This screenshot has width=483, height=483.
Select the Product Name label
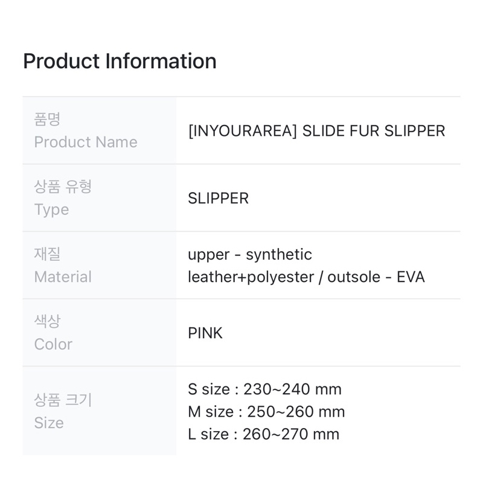point(85,142)
